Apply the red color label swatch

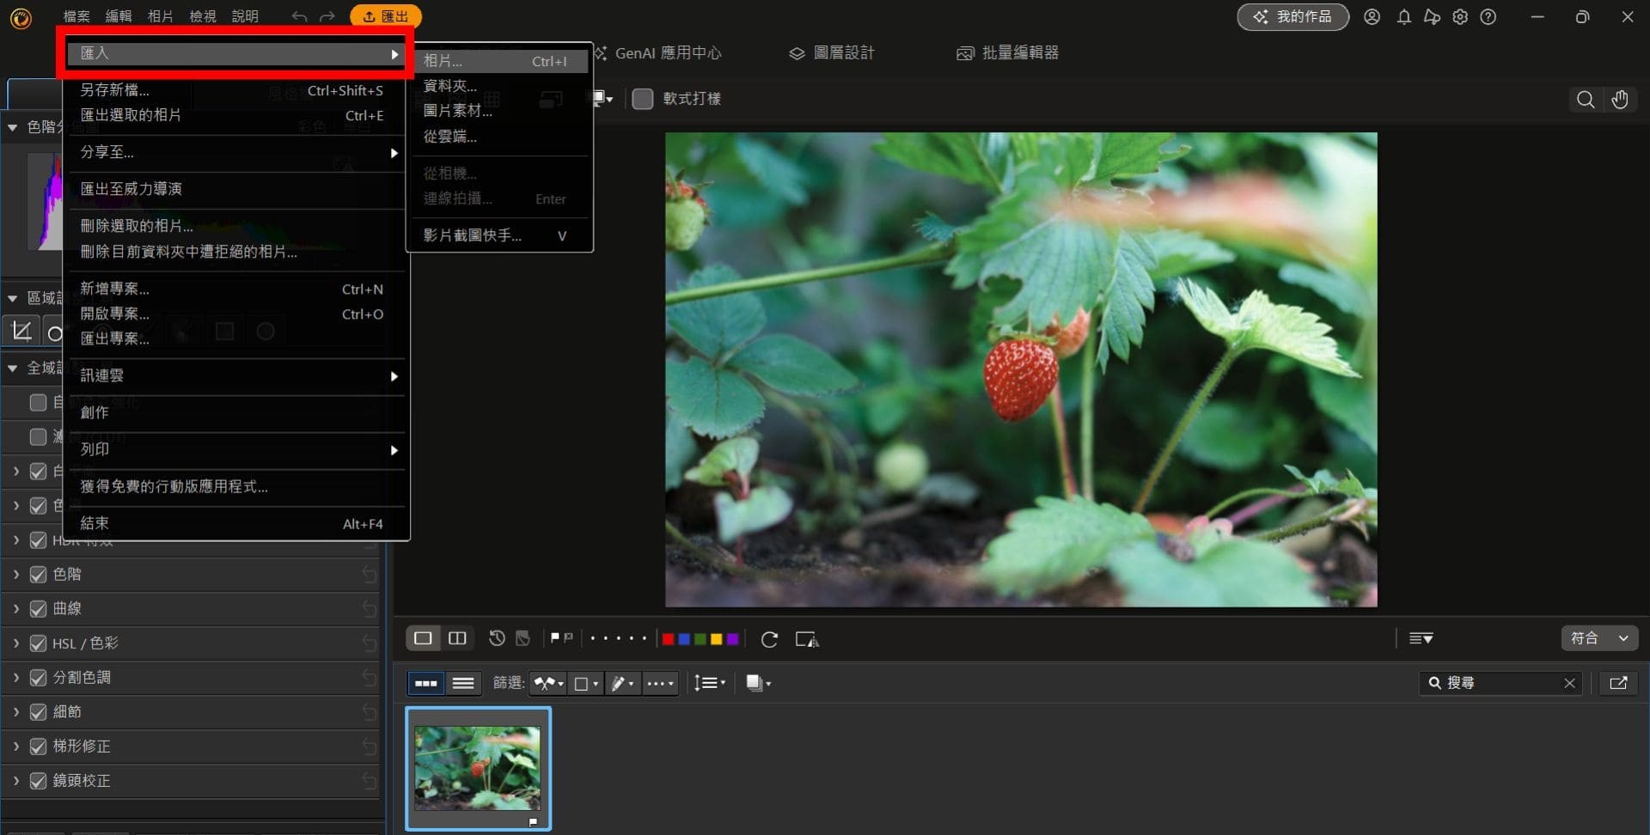[x=668, y=638]
